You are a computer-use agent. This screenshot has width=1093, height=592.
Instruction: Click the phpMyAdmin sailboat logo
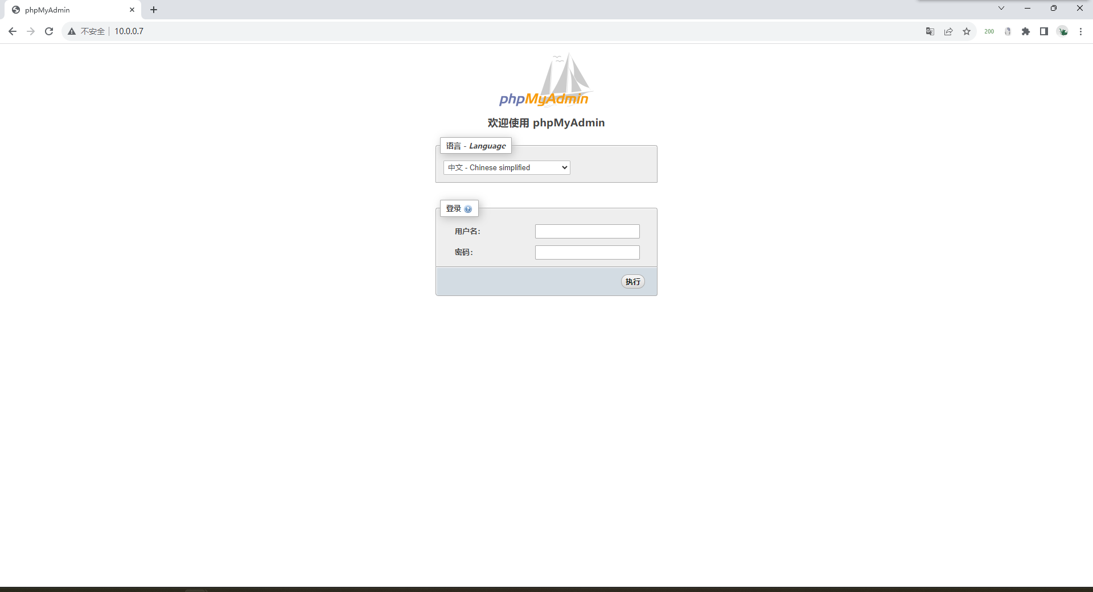click(x=545, y=80)
